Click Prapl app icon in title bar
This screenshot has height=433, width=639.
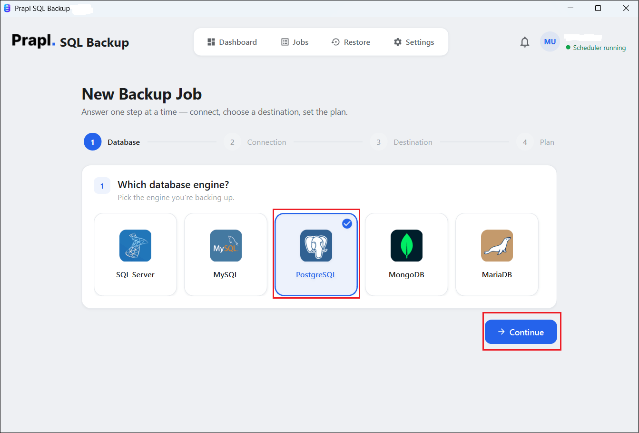coord(7,8)
